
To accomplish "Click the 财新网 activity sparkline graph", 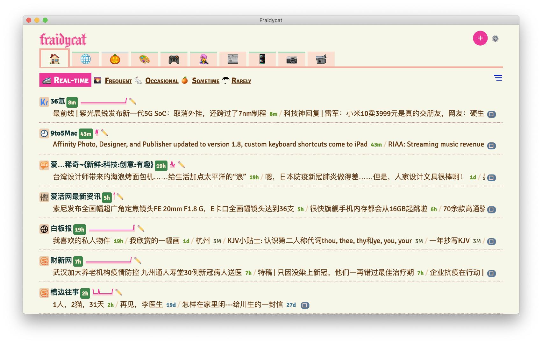I will pyautogui.click(x=109, y=261).
